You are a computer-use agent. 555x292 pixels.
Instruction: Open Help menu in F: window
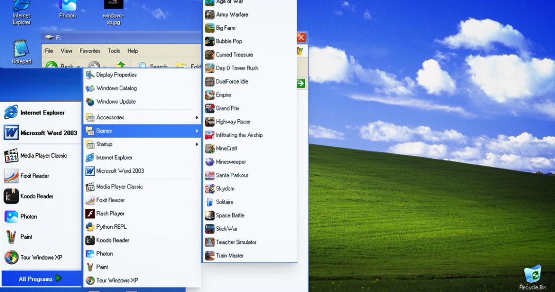133,51
